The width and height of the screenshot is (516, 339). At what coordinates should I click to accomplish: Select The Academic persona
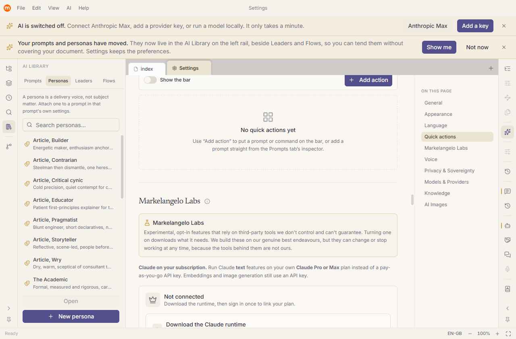click(x=71, y=283)
